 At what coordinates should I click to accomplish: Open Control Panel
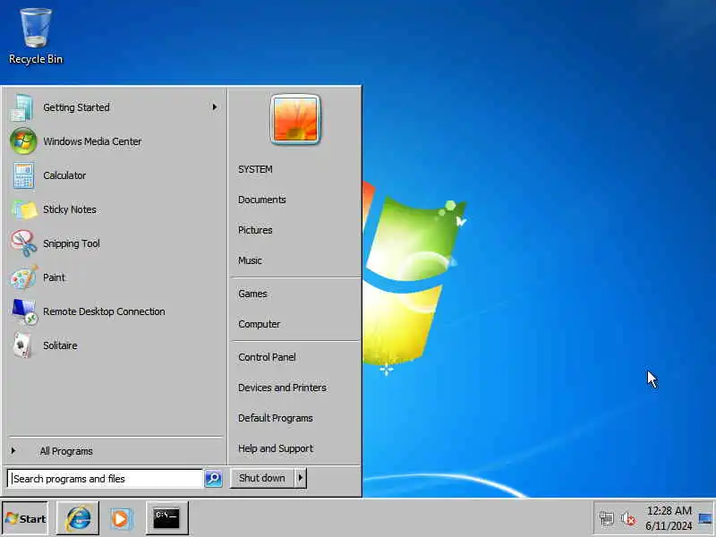(x=267, y=357)
